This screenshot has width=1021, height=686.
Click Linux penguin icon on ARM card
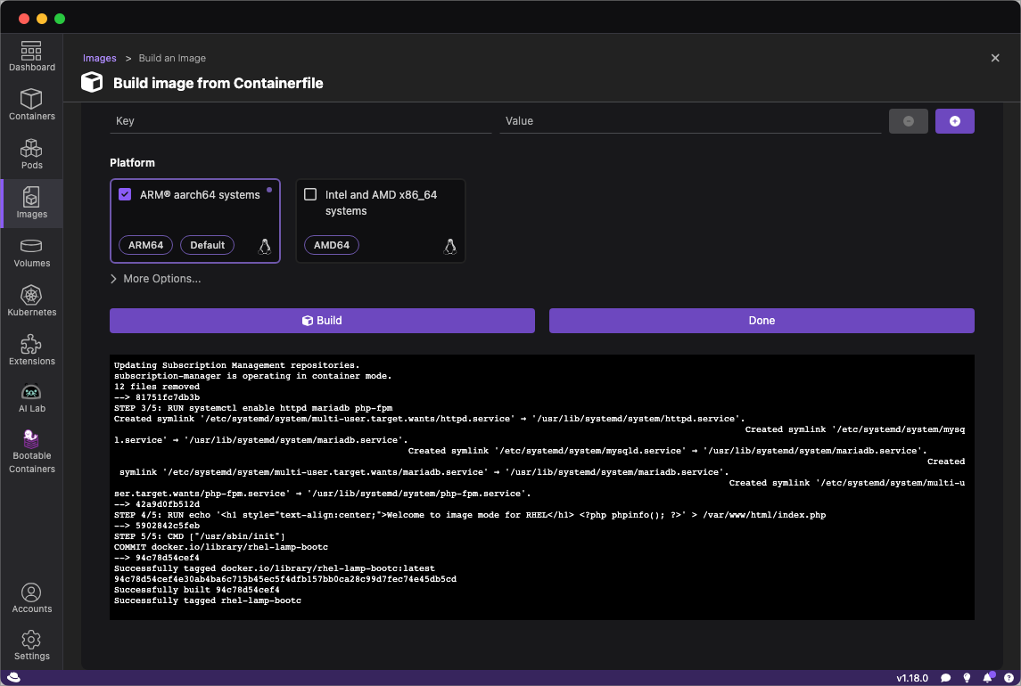tap(265, 246)
